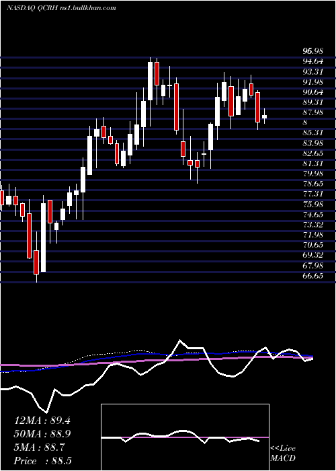The width and height of the screenshot is (336, 471).
Task: Select the 74.65 price axis label
Action: 313,215
